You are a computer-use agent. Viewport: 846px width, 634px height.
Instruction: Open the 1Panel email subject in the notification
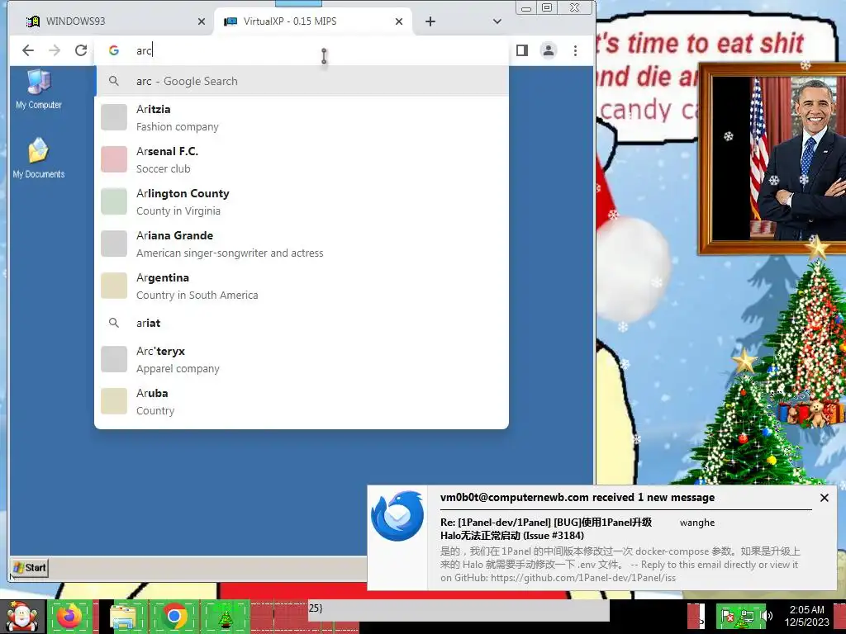click(x=546, y=529)
